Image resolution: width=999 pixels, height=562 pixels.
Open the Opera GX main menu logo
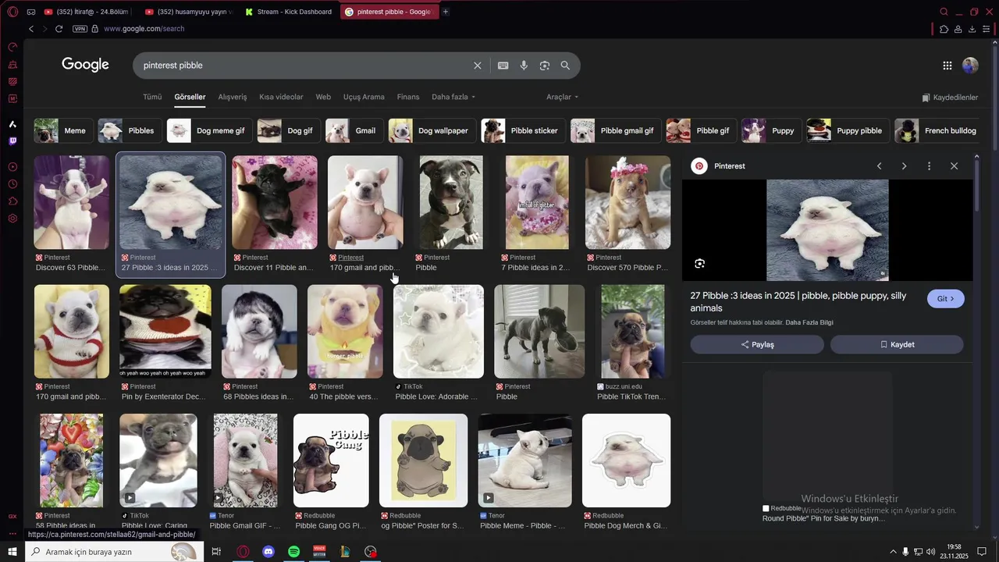pyautogui.click(x=12, y=12)
